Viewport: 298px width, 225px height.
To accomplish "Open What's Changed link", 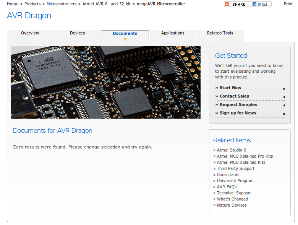I will pyautogui.click(x=232, y=199).
